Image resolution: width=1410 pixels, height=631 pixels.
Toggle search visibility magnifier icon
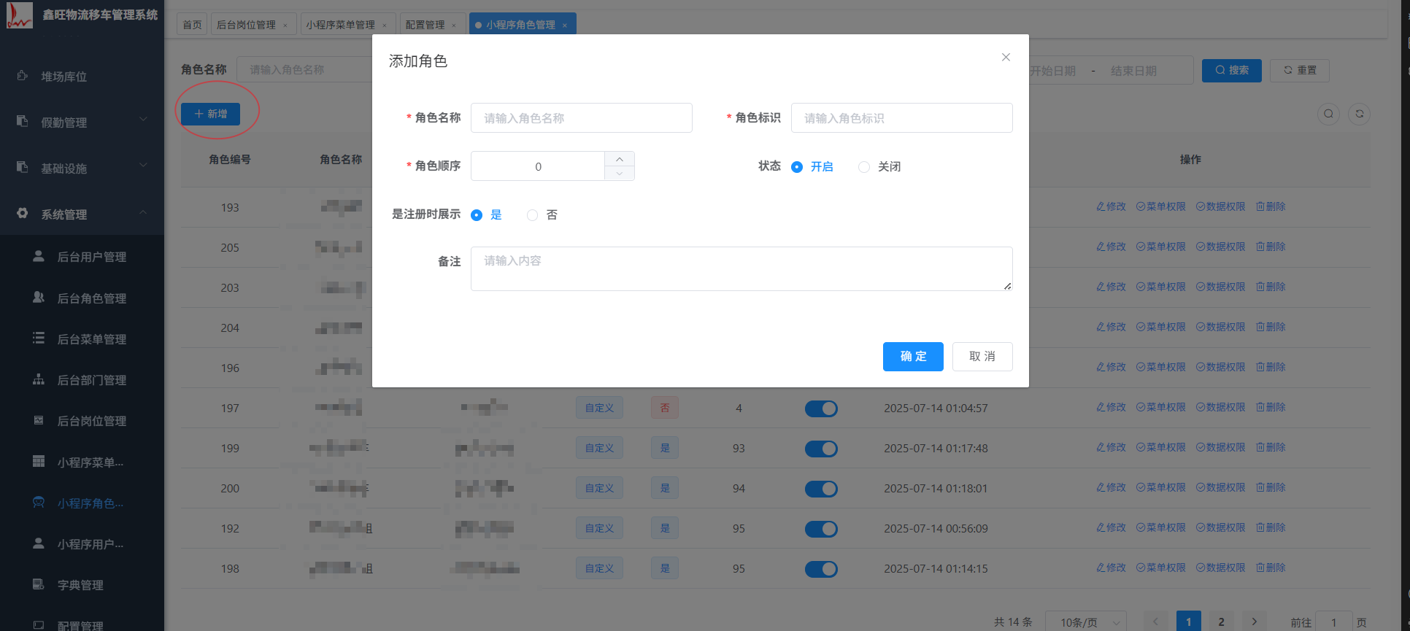click(x=1328, y=114)
